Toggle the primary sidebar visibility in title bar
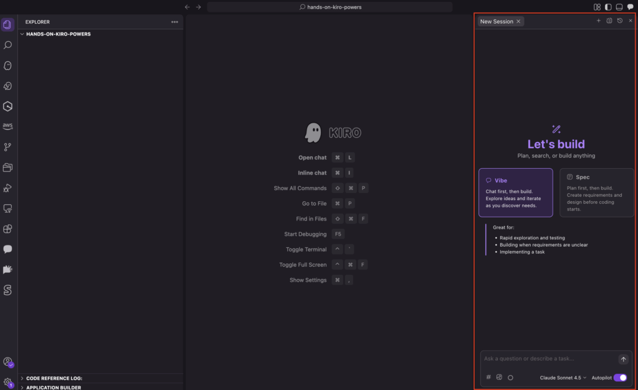 608,7
